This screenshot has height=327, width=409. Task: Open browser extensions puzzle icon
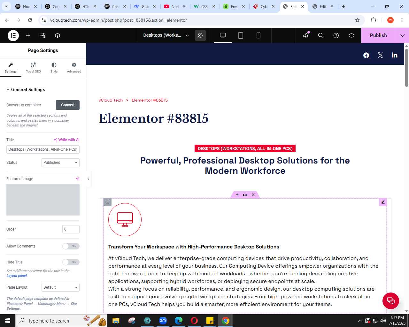[x=373, y=20]
